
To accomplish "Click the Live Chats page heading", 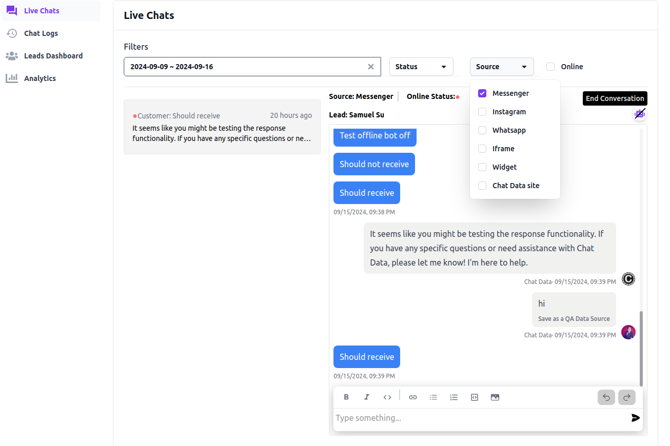I will pyautogui.click(x=149, y=15).
